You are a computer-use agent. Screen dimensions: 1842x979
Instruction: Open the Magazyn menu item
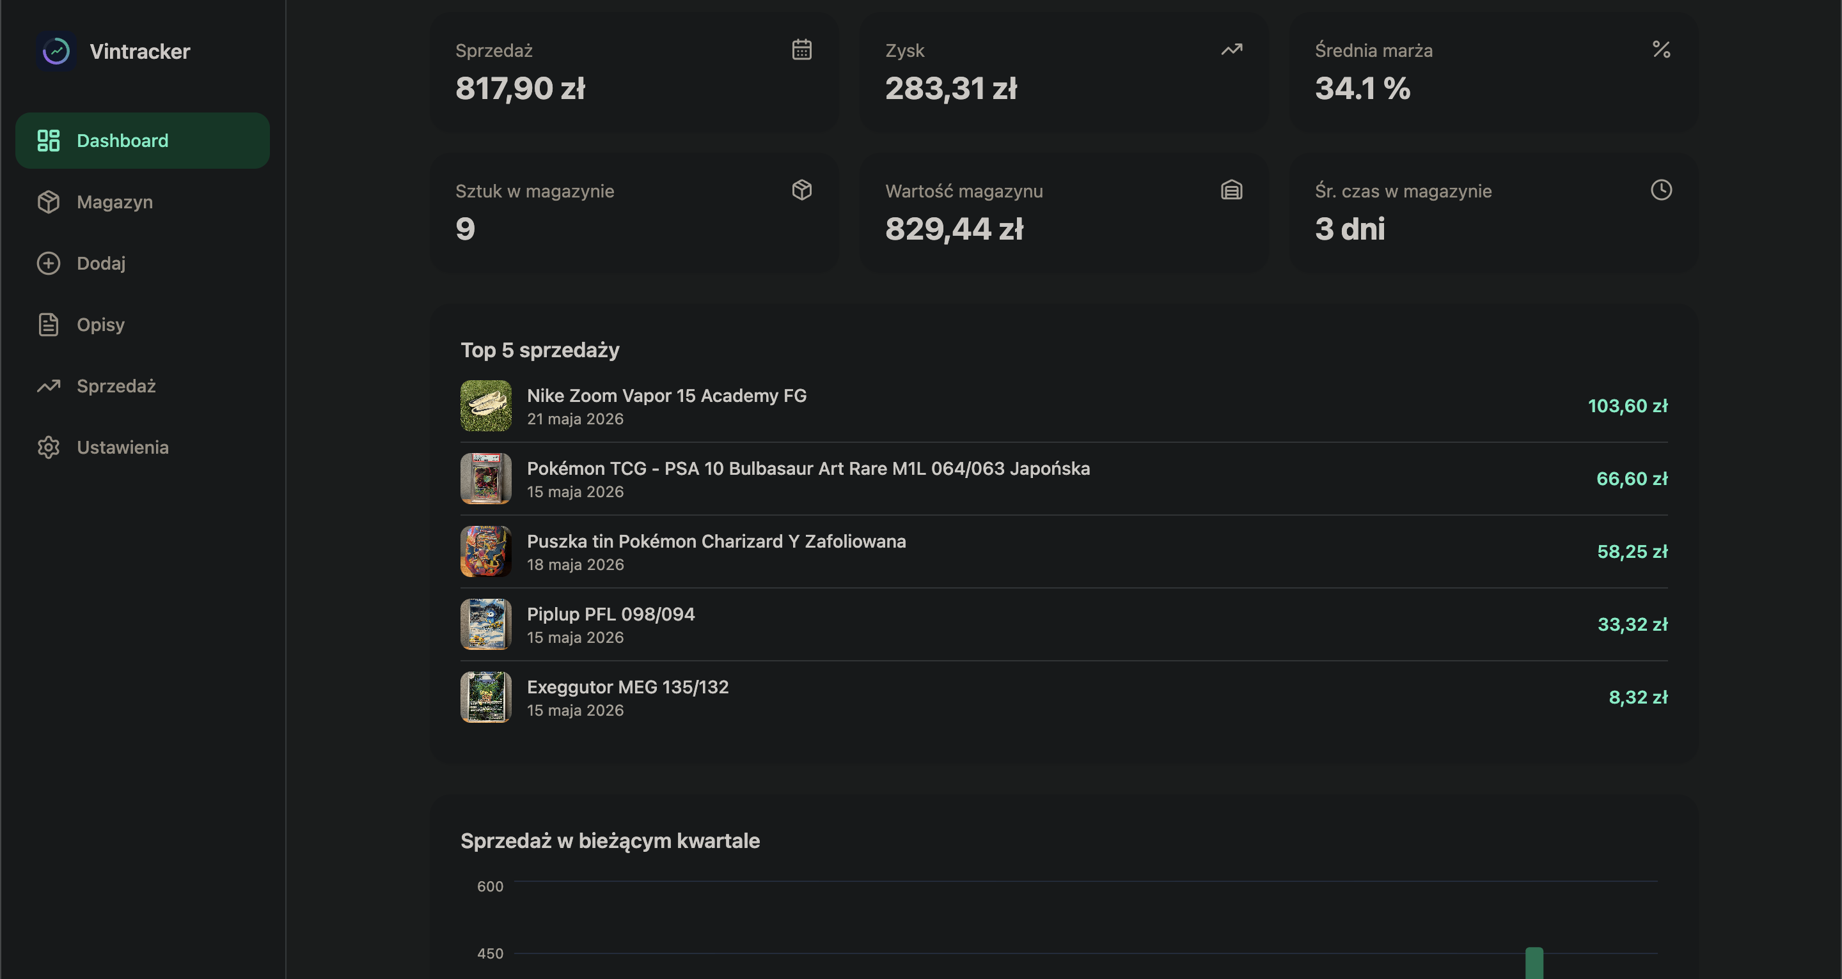tap(142, 202)
